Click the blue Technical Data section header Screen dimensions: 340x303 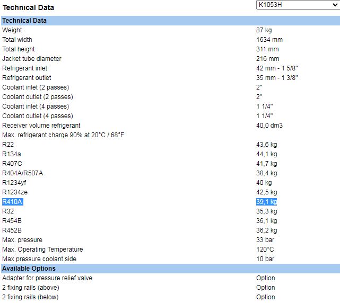click(x=24, y=21)
